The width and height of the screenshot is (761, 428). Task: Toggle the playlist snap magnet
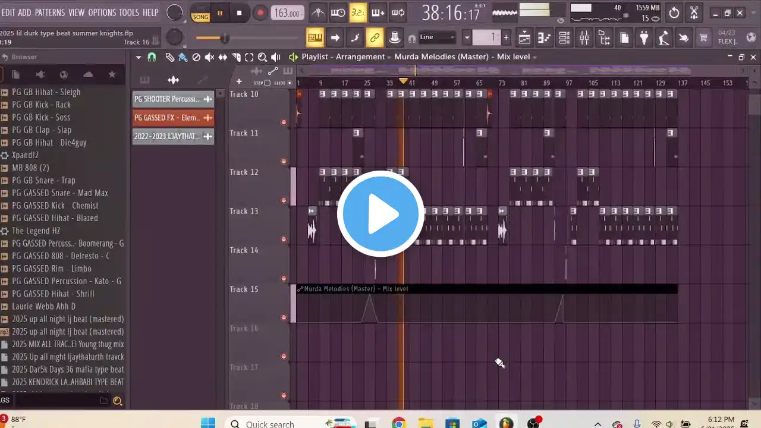click(152, 57)
